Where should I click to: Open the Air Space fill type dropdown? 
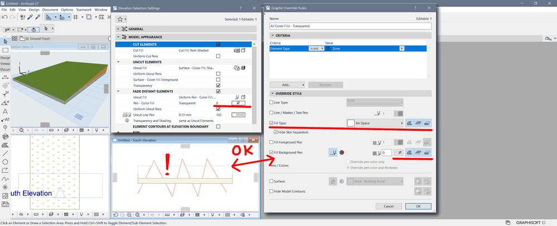coord(375,123)
